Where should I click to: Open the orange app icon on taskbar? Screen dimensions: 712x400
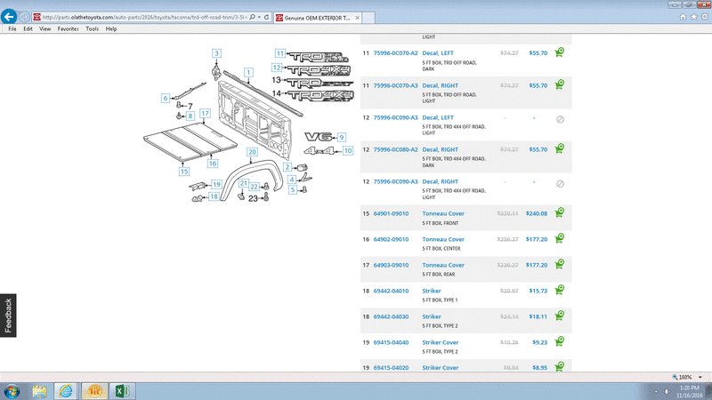click(94, 391)
